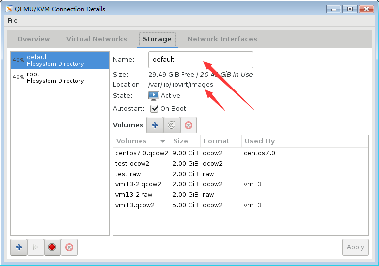Screen dimensions: 379x266
Task: Select the default storage pool
Action: [x=60, y=60]
